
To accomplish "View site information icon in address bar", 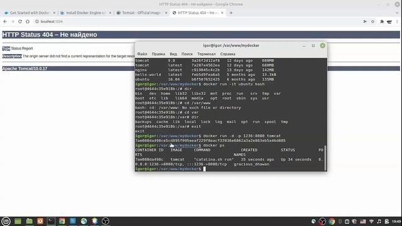I will coord(37,21).
